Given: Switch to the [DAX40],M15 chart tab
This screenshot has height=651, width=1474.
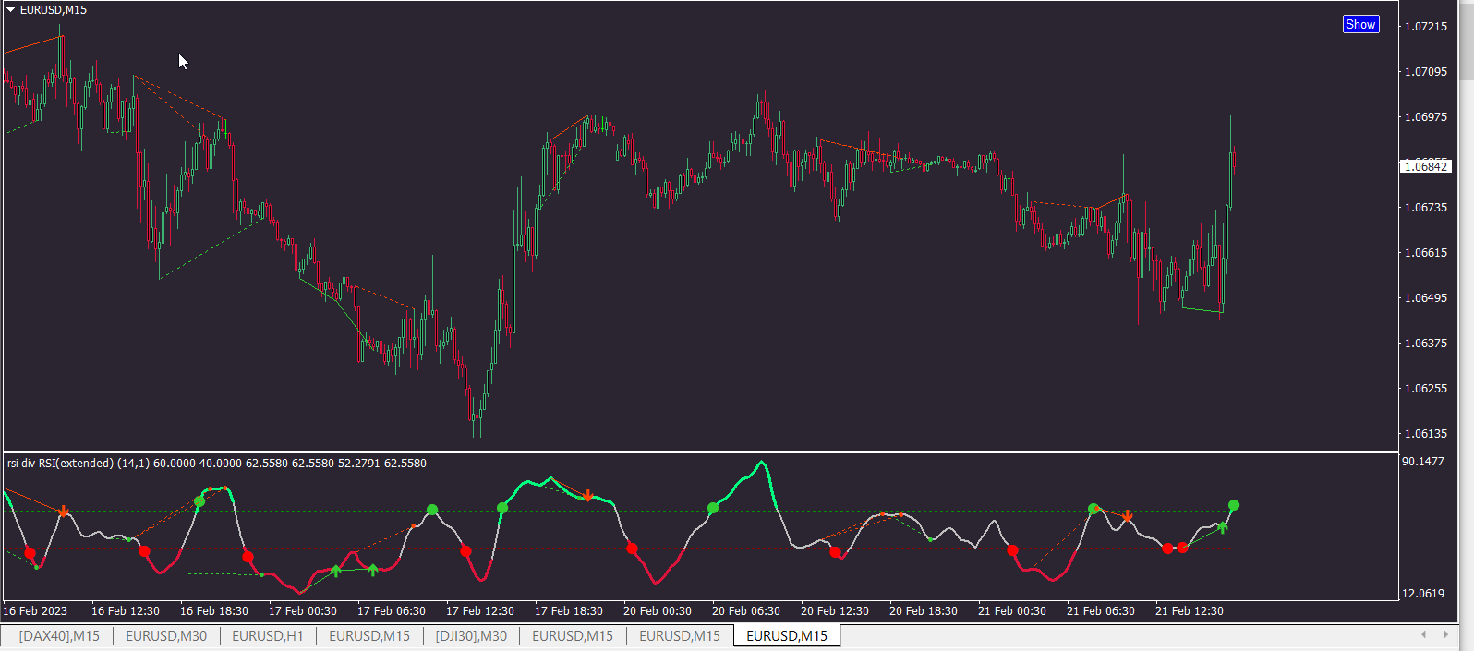Looking at the screenshot, I should (59, 636).
